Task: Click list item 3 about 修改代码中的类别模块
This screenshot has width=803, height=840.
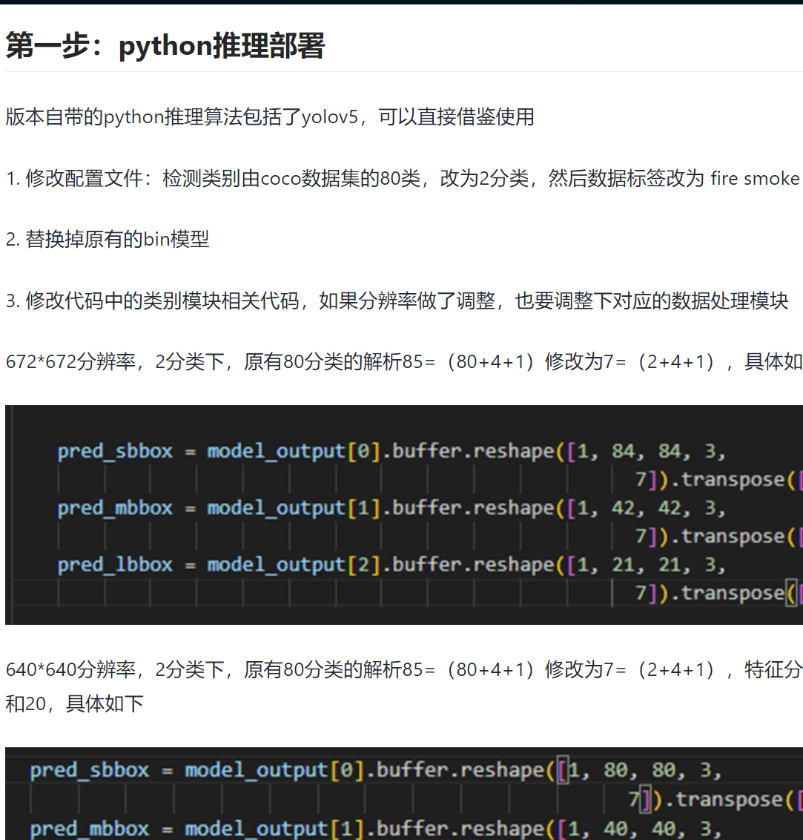Action: tap(397, 301)
